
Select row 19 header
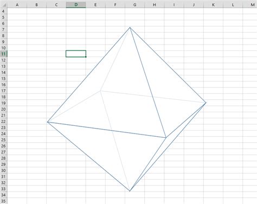[x=4, y=103]
